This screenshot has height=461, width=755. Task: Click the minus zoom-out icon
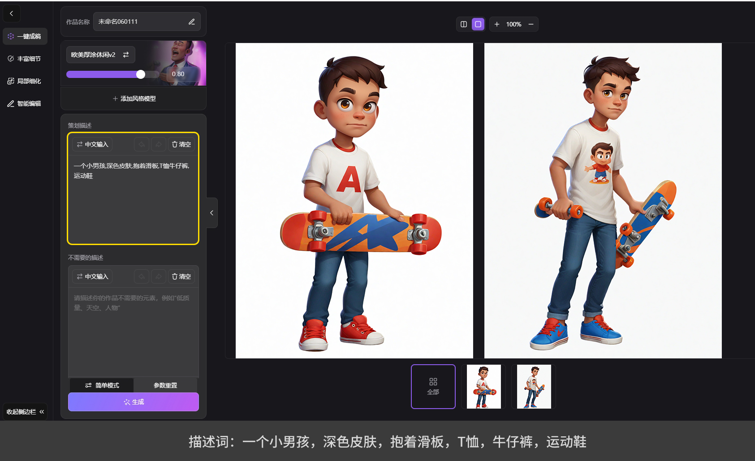click(531, 24)
